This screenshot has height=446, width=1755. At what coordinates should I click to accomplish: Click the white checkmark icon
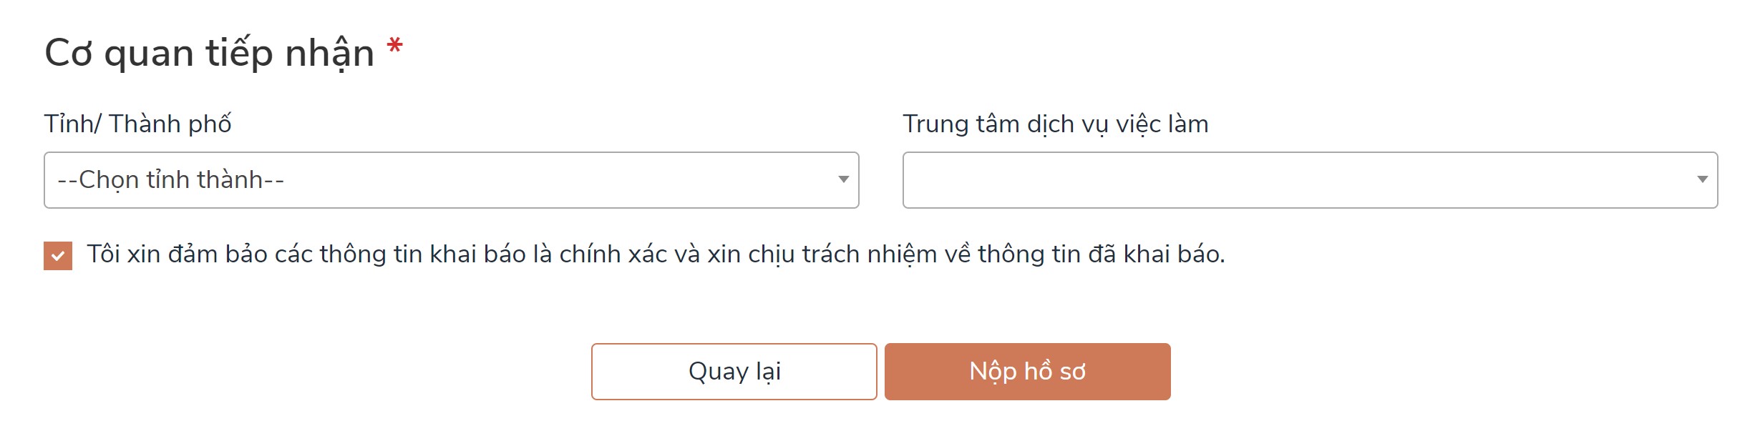click(58, 256)
